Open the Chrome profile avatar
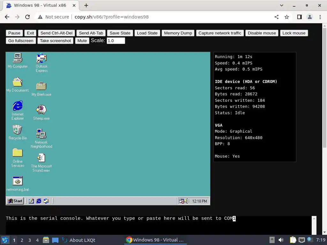The image size is (327, 245). [310, 17]
